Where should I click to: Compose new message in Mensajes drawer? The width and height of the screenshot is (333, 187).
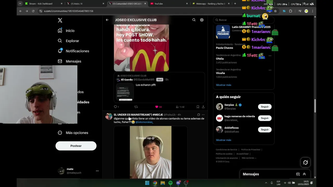point(298,174)
